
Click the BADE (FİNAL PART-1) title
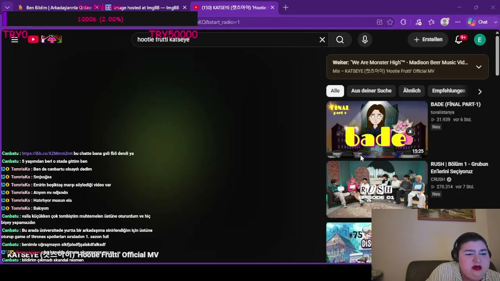point(455,104)
